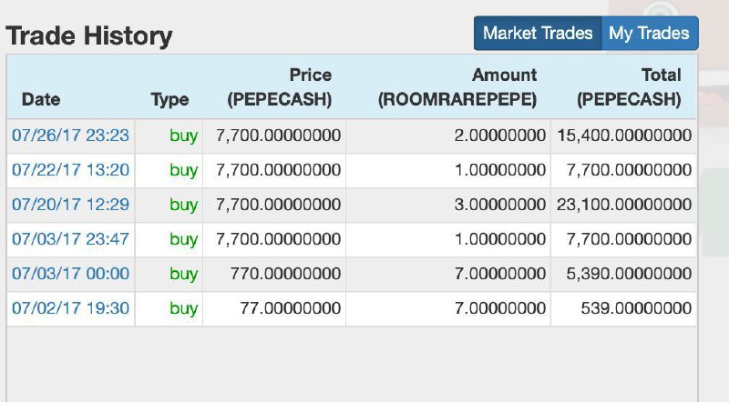Click the Type column header
Screen dimensions: 729x402
[169, 99]
